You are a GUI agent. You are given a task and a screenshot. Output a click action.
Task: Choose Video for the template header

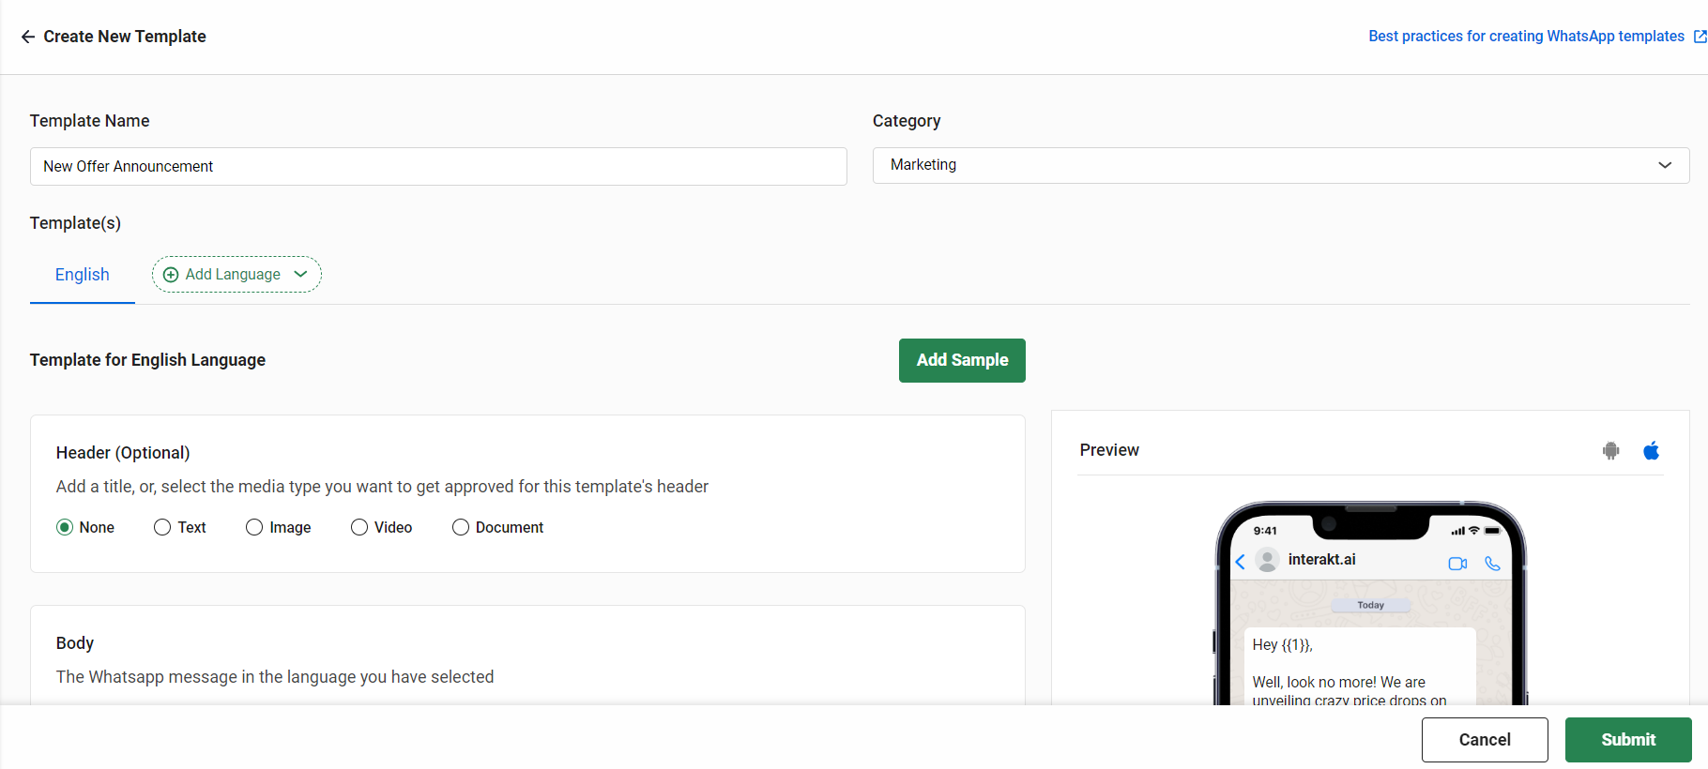pos(359,527)
